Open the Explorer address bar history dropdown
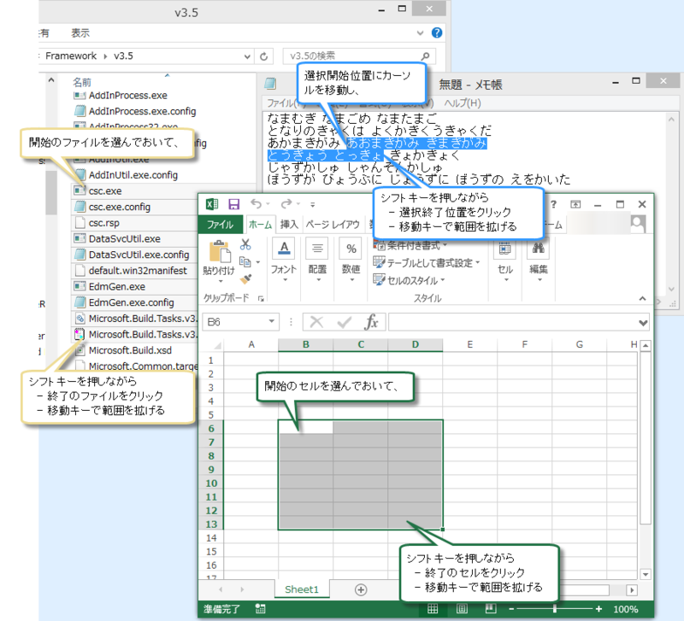684x621 pixels. click(247, 56)
